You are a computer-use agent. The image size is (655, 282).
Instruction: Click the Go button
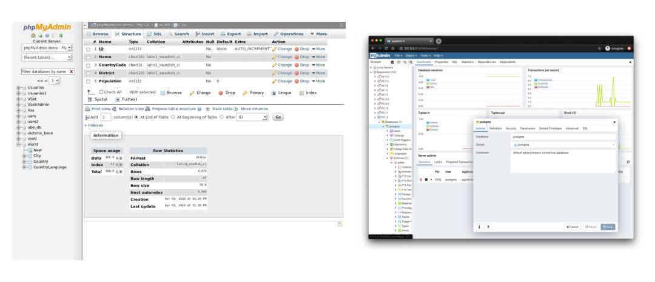(x=278, y=117)
